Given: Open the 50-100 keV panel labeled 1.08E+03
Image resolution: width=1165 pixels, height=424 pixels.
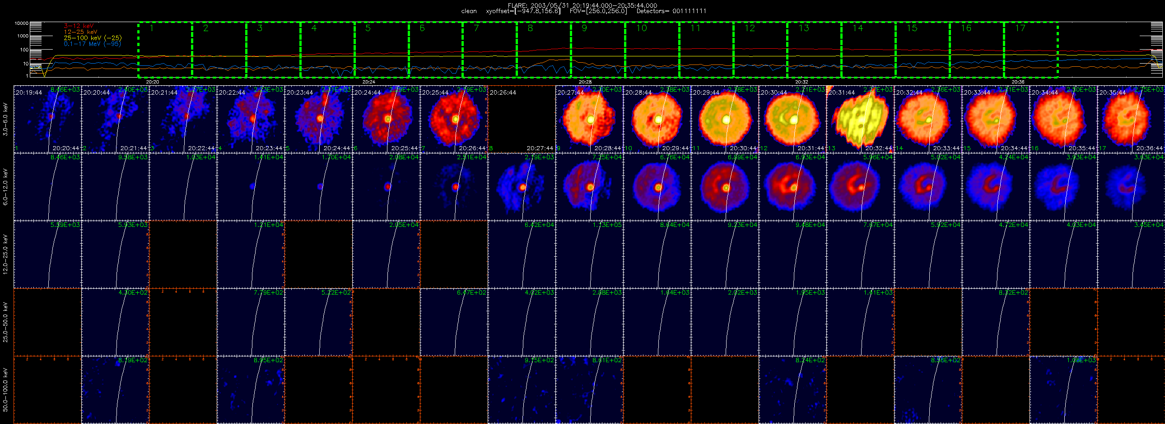Looking at the screenshot, I should pos(1063,390).
